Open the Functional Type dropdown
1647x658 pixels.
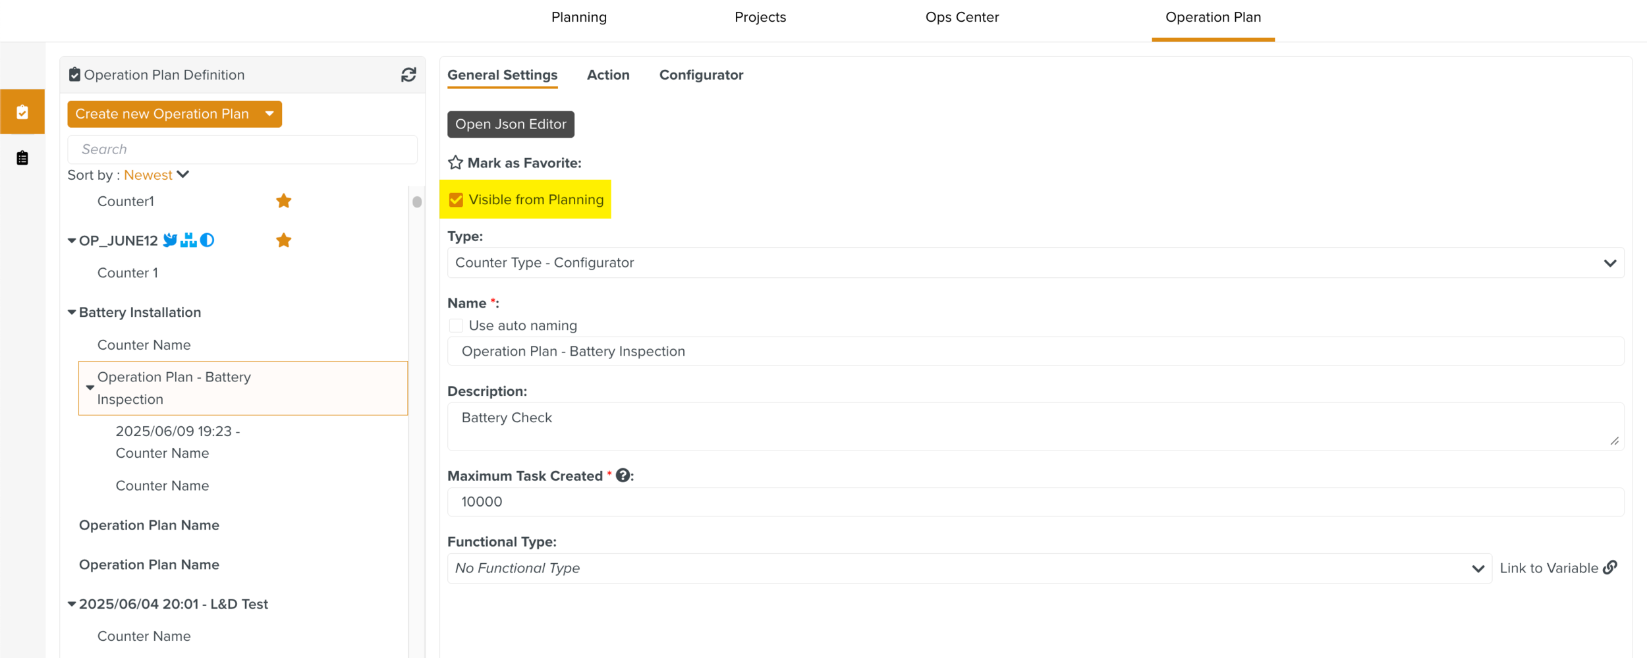(968, 568)
